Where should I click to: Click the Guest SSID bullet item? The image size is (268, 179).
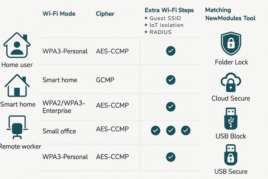pos(165,18)
